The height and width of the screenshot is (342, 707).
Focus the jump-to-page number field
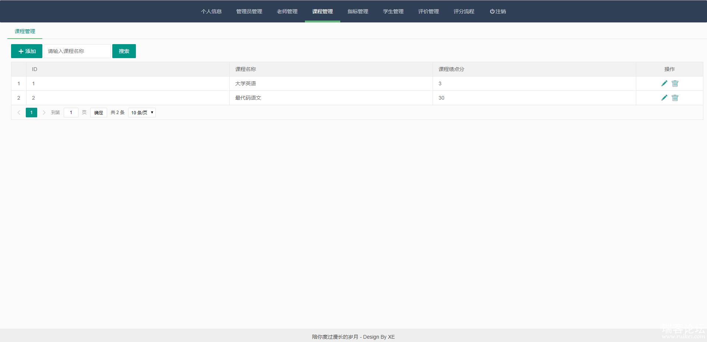(x=71, y=113)
